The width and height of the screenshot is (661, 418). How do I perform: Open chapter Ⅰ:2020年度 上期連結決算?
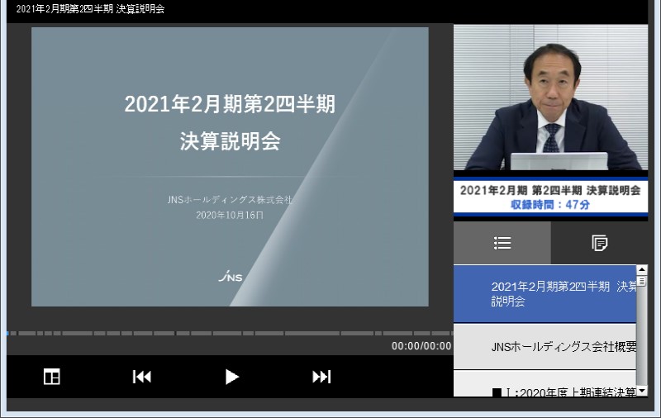pos(544,384)
